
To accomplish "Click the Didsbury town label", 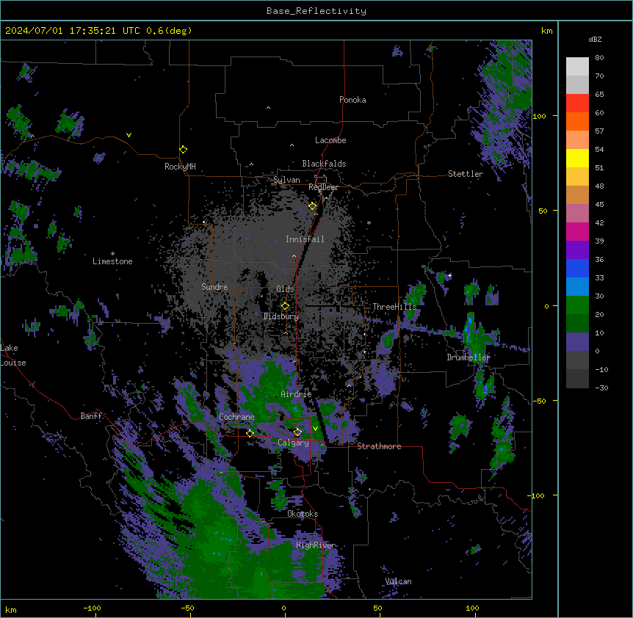I will pos(281,316).
